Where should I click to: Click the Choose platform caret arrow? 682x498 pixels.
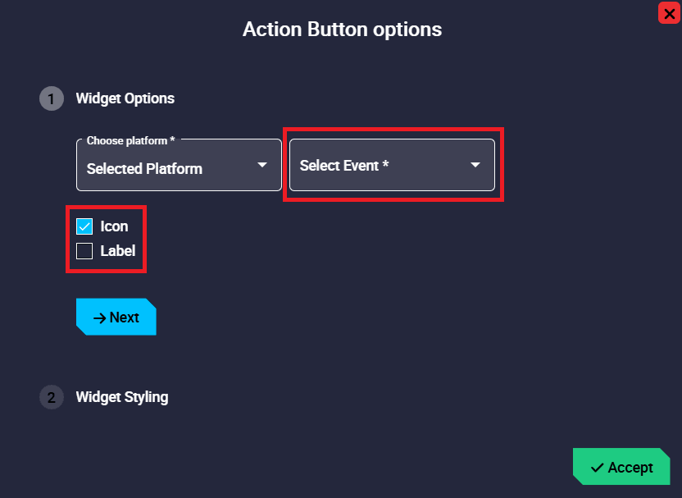(x=262, y=165)
